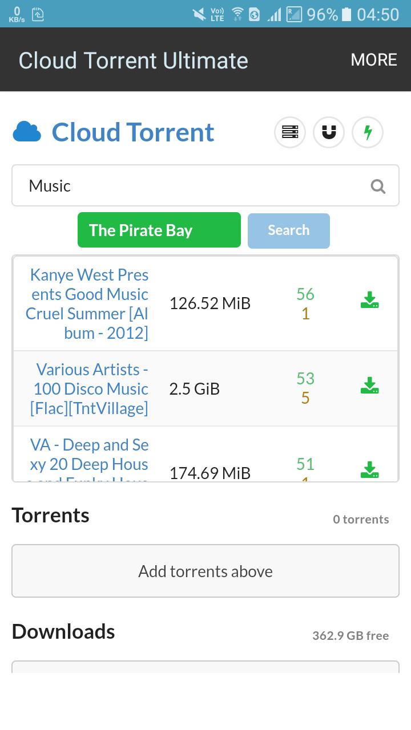Download the VA Deep and Sexy torrent

[370, 469]
